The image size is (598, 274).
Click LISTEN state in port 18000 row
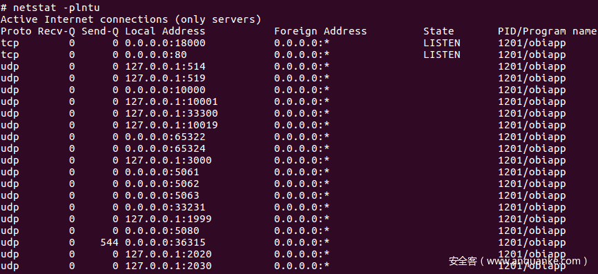(x=442, y=43)
